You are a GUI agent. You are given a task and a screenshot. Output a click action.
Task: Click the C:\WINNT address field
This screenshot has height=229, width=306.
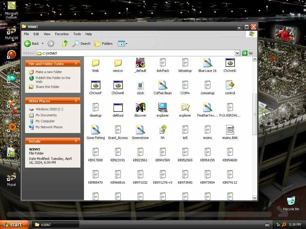135,53
